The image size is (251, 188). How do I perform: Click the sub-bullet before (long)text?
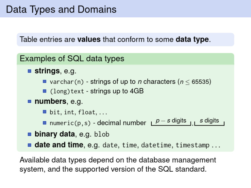point(44,91)
